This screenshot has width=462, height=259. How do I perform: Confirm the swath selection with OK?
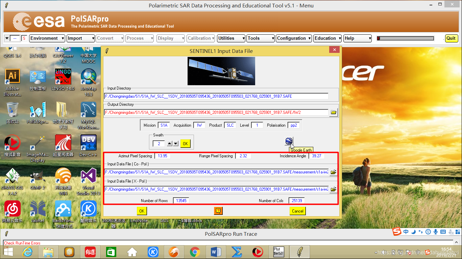click(x=185, y=143)
